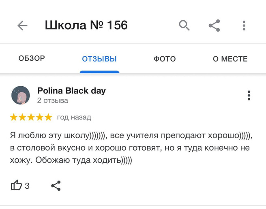Open Polina Black day's avatar
266x209 pixels.
coord(20,95)
